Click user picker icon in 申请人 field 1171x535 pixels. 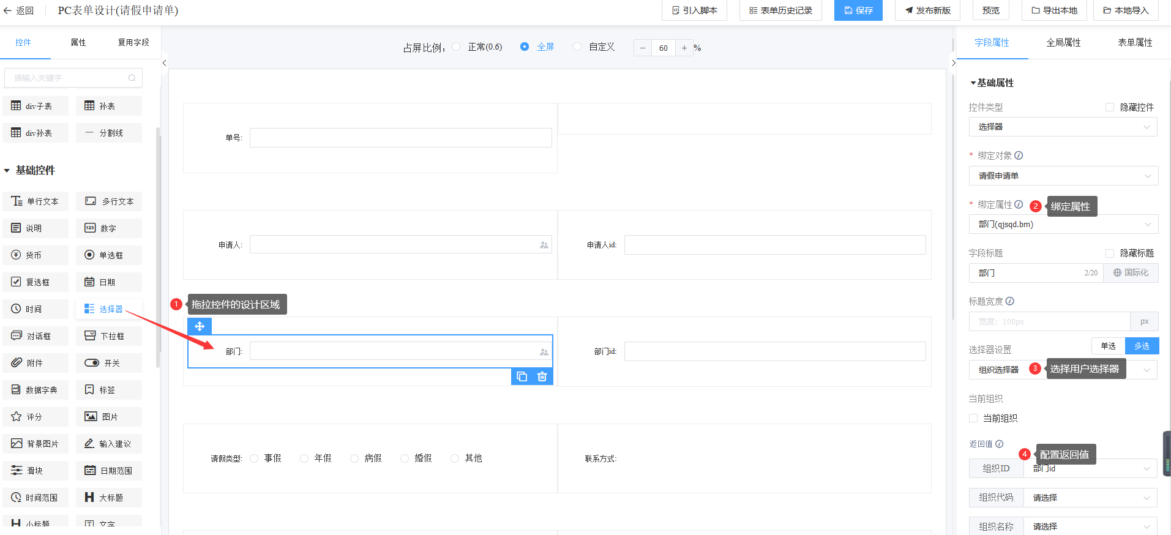point(544,245)
